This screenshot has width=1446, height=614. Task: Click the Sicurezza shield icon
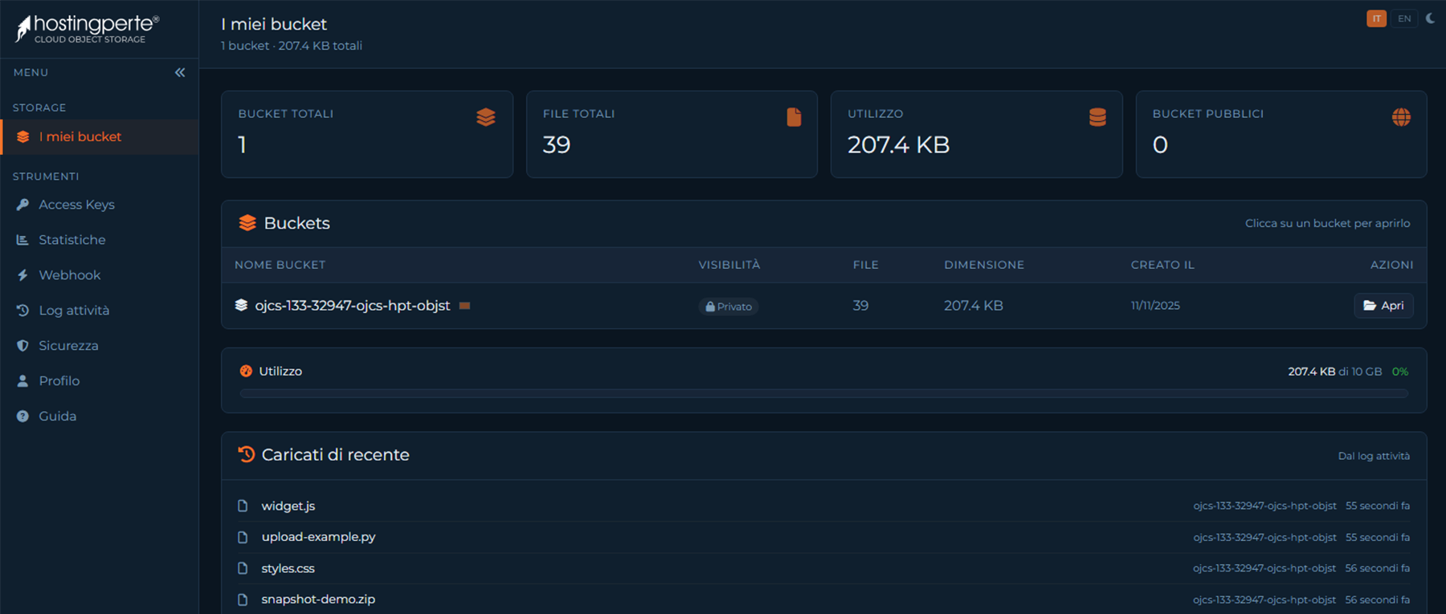[22, 346]
